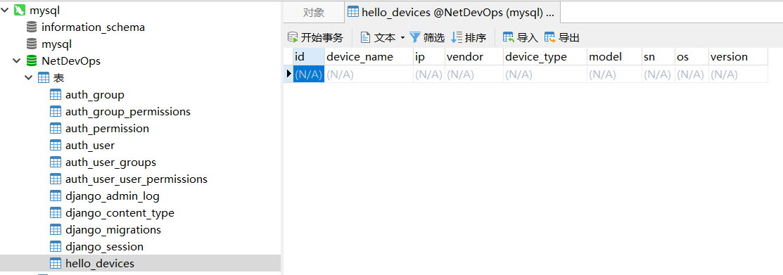Collapse the 表 tables folder

point(29,78)
